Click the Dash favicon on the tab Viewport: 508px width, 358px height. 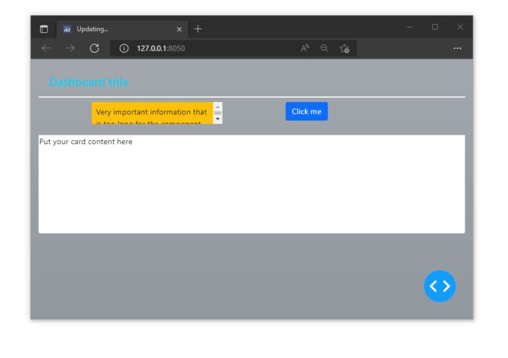67,29
